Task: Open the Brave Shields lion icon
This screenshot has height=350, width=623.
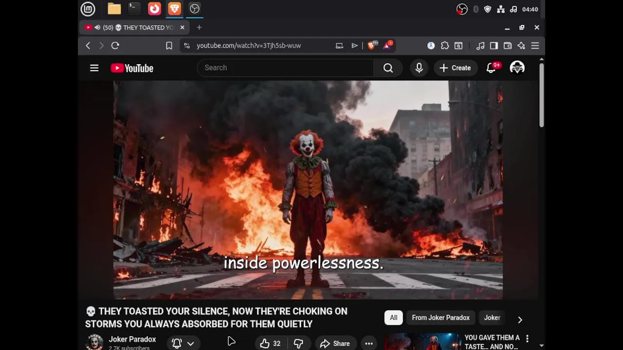Action: pos(372,45)
